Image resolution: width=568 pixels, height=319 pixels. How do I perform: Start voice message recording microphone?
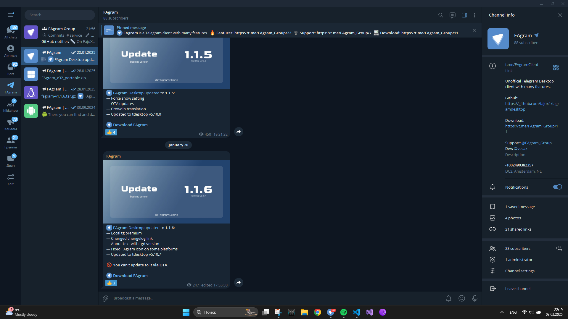475,298
